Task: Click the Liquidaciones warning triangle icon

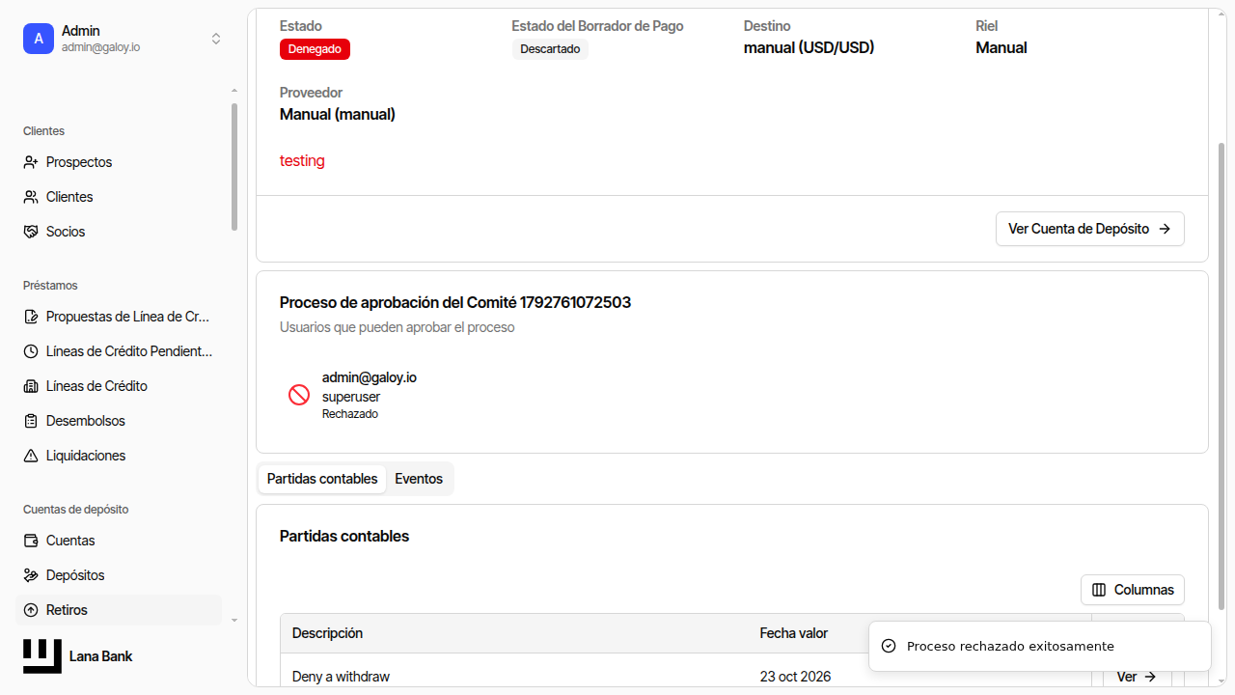Action: (x=31, y=456)
